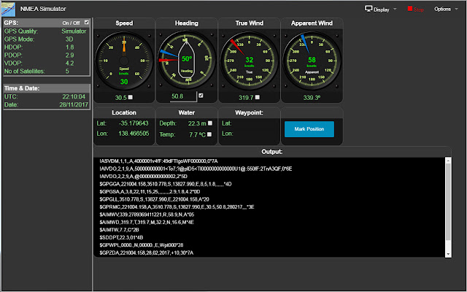Open the Display dropdown menu
The height and width of the screenshot is (292, 467).
coord(381,9)
